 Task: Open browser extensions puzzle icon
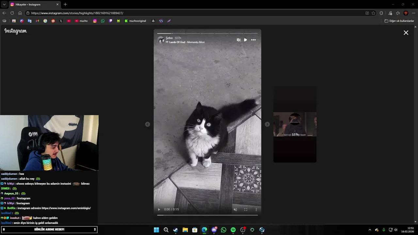381,13
